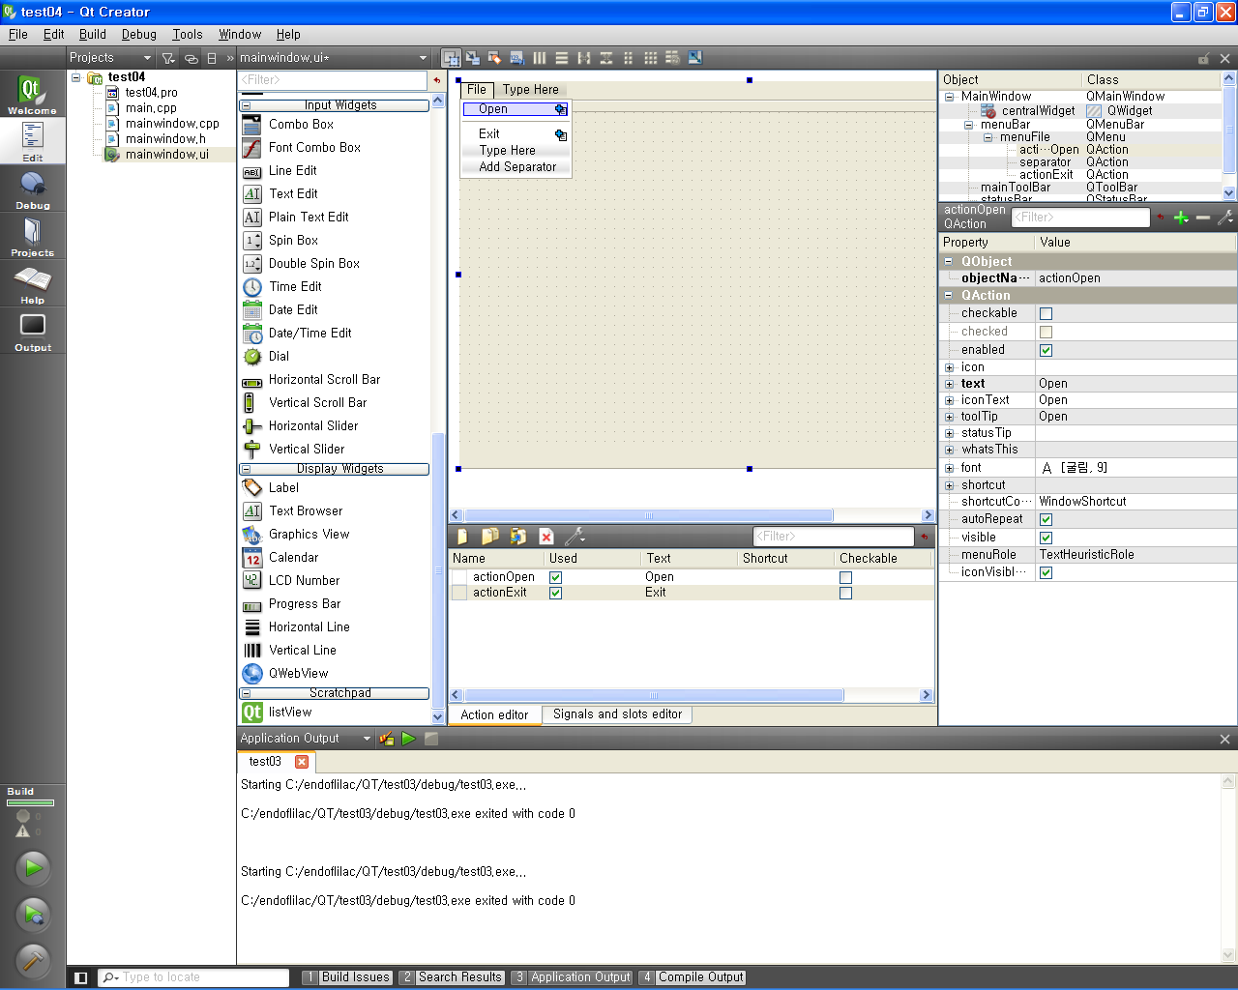The width and height of the screenshot is (1238, 990).
Task: Toggle Checkable checkbox for actionExit row
Action: point(845,593)
